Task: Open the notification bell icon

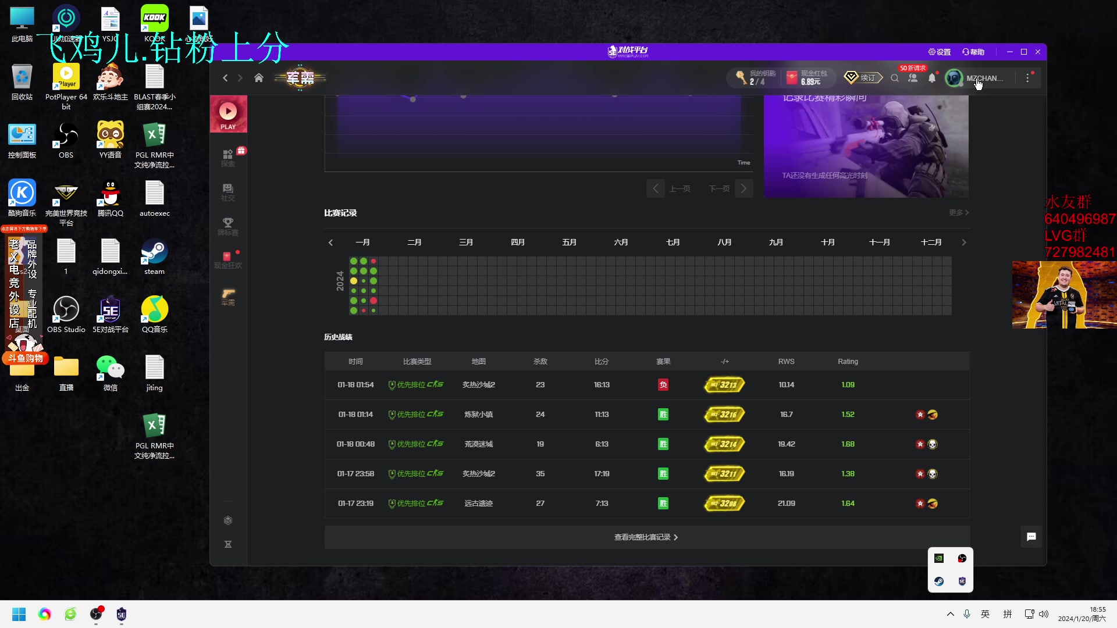Action: (932, 78)
